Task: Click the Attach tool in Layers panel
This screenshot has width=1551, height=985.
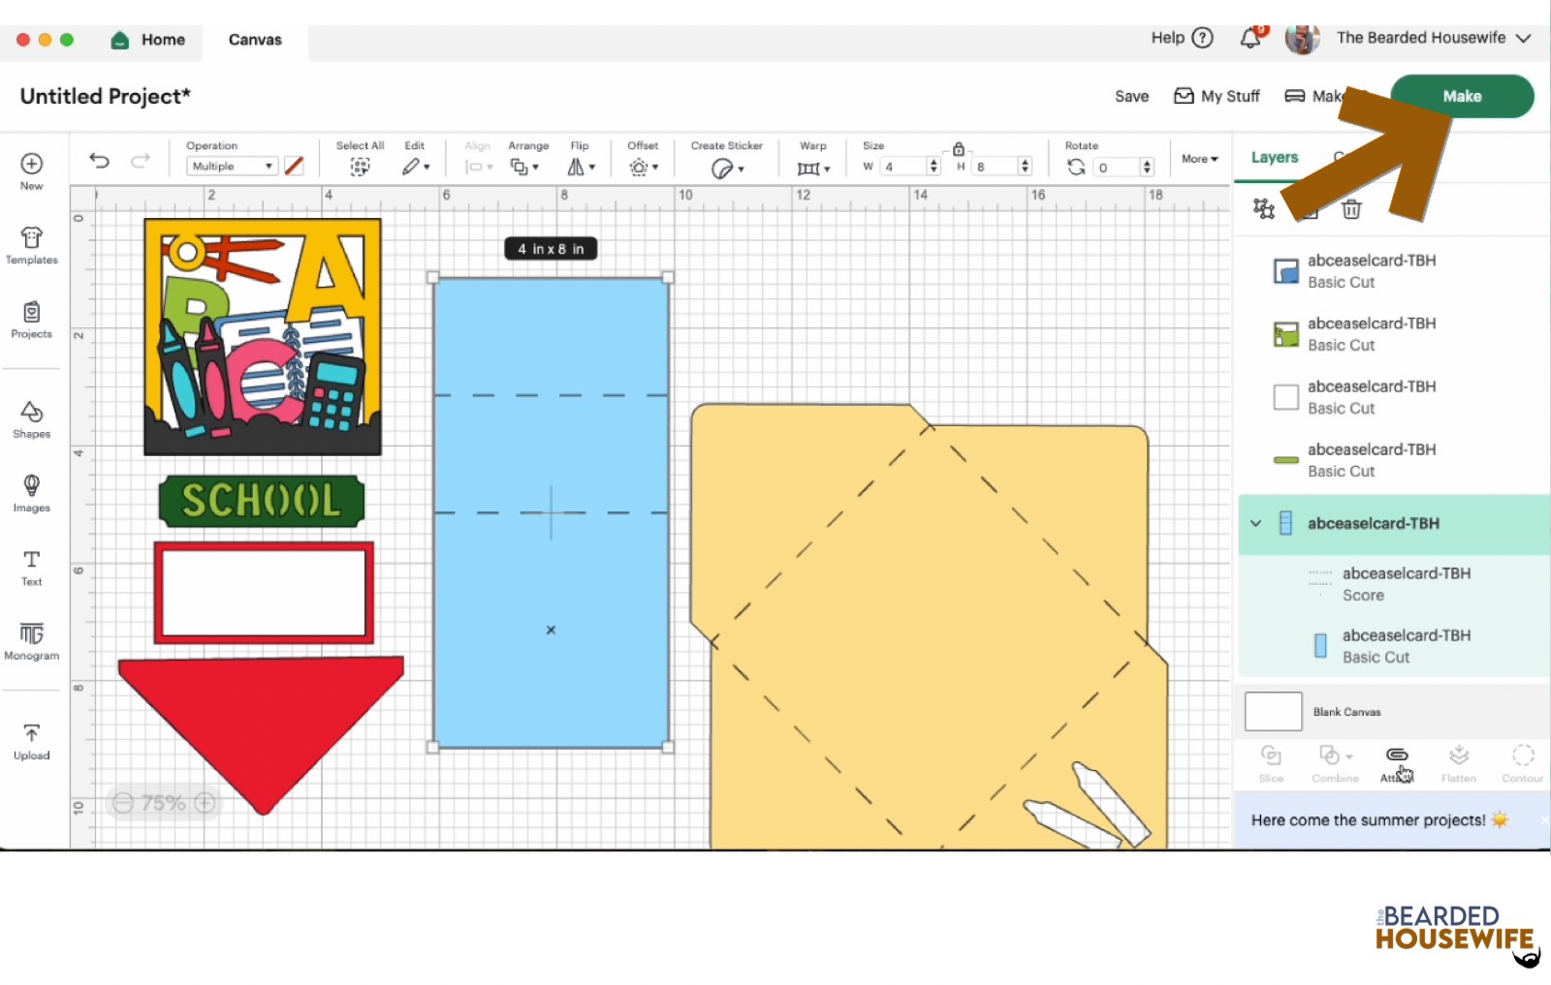Action: pos(1397,762)
